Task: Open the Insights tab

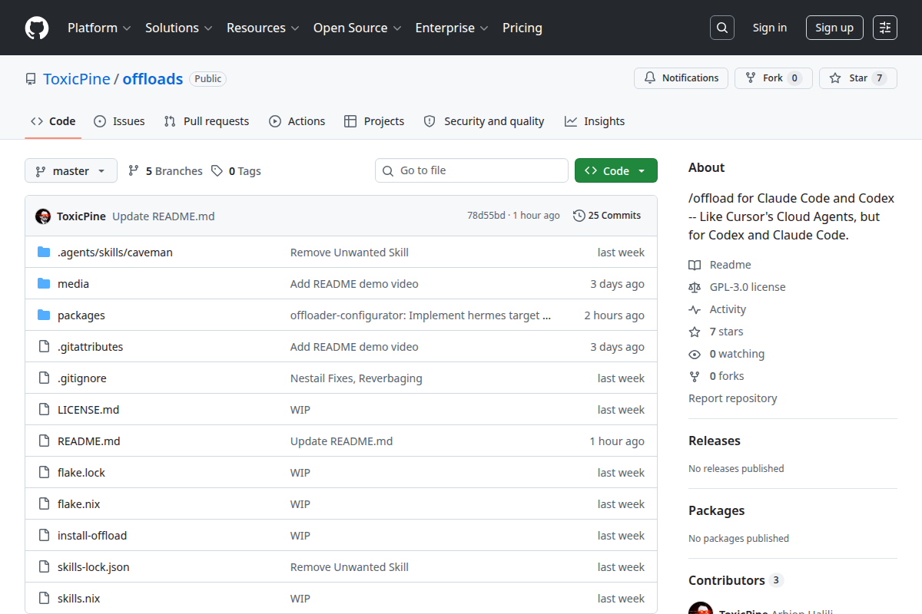Action: tap(595, 121)
